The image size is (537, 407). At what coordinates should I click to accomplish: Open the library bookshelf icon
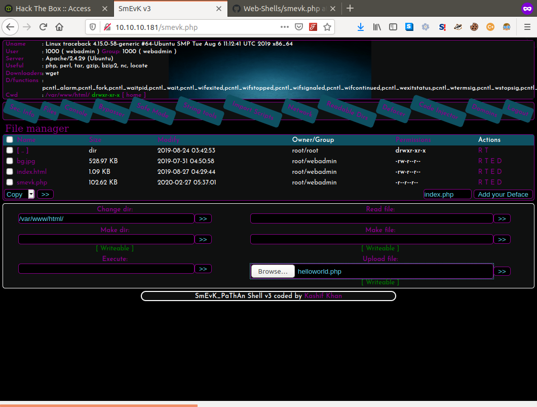point(377,27)
